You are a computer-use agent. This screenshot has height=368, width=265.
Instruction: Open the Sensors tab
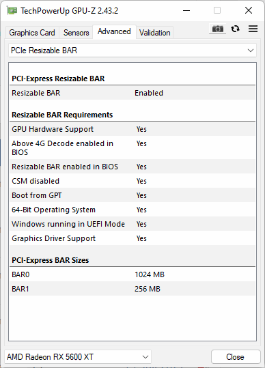point(76,33)
